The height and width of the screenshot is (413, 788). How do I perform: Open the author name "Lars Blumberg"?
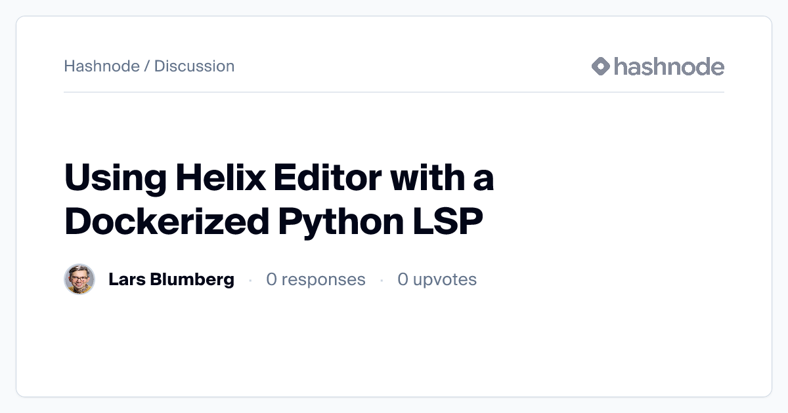pyautogui.click(x=171, y=280)
